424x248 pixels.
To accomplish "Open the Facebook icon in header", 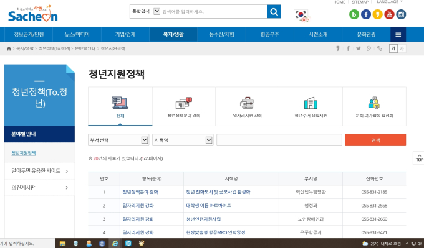I will (x=366, y=14).
